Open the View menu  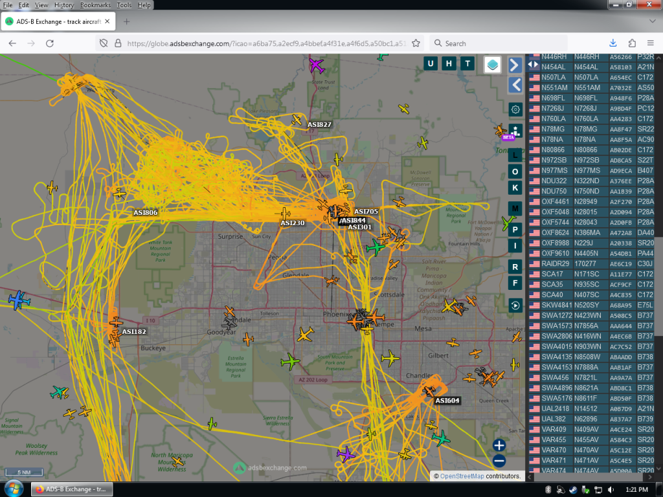coord(41,5)
